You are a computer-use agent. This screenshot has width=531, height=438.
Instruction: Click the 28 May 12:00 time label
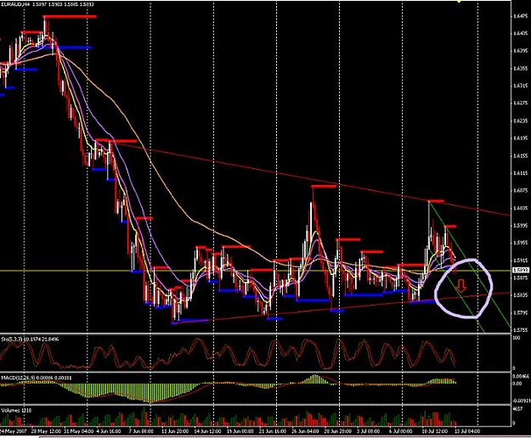47,431
